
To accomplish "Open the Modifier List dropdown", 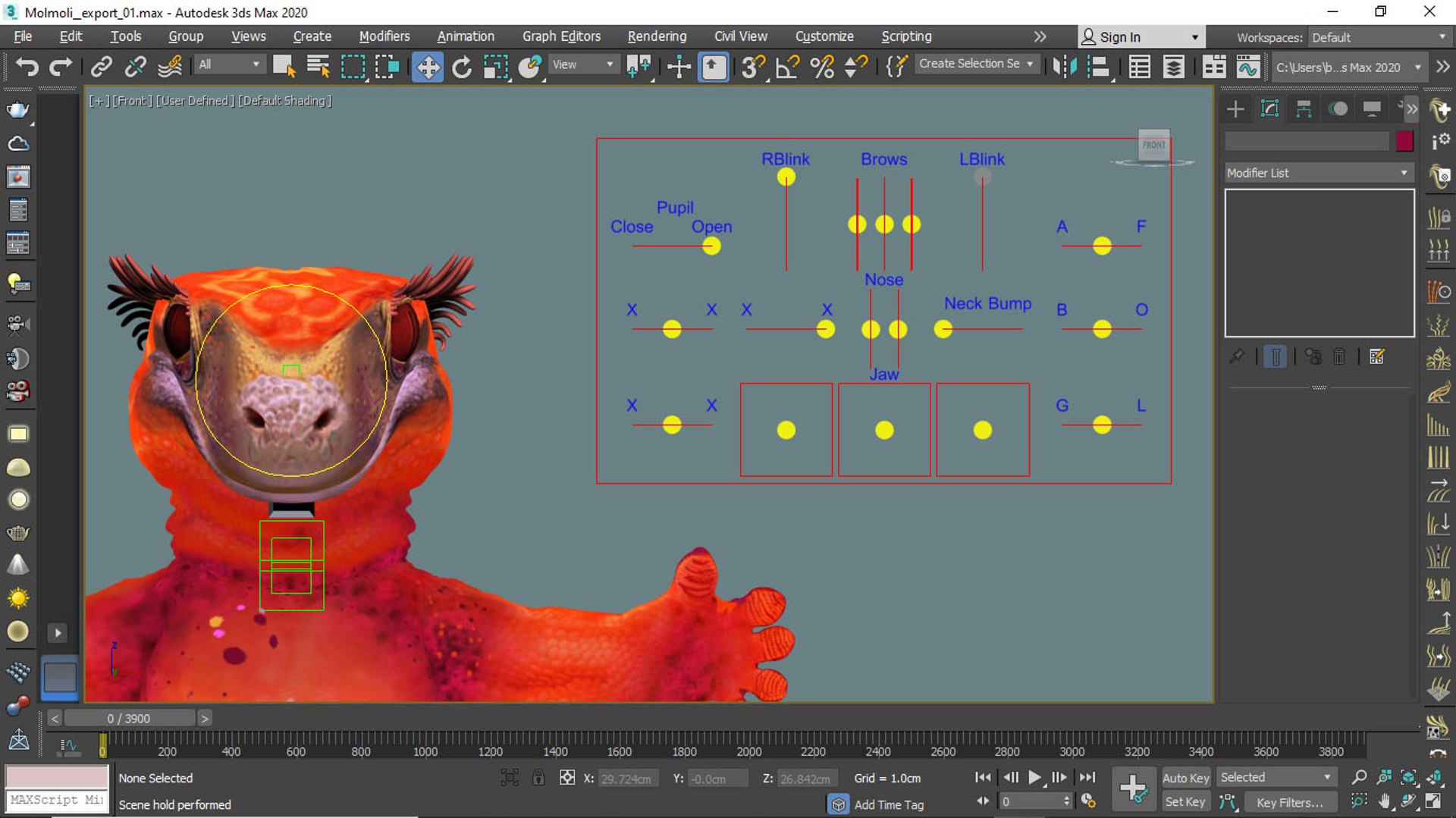I will point(1318,173).
